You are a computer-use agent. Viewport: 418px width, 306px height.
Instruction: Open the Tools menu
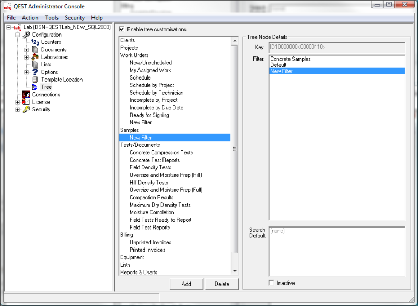[x=51, y=17]
